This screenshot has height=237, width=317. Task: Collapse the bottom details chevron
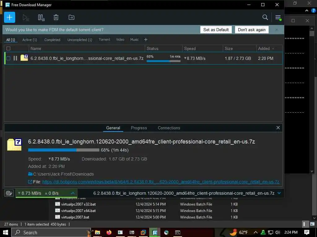click(279, 193)
